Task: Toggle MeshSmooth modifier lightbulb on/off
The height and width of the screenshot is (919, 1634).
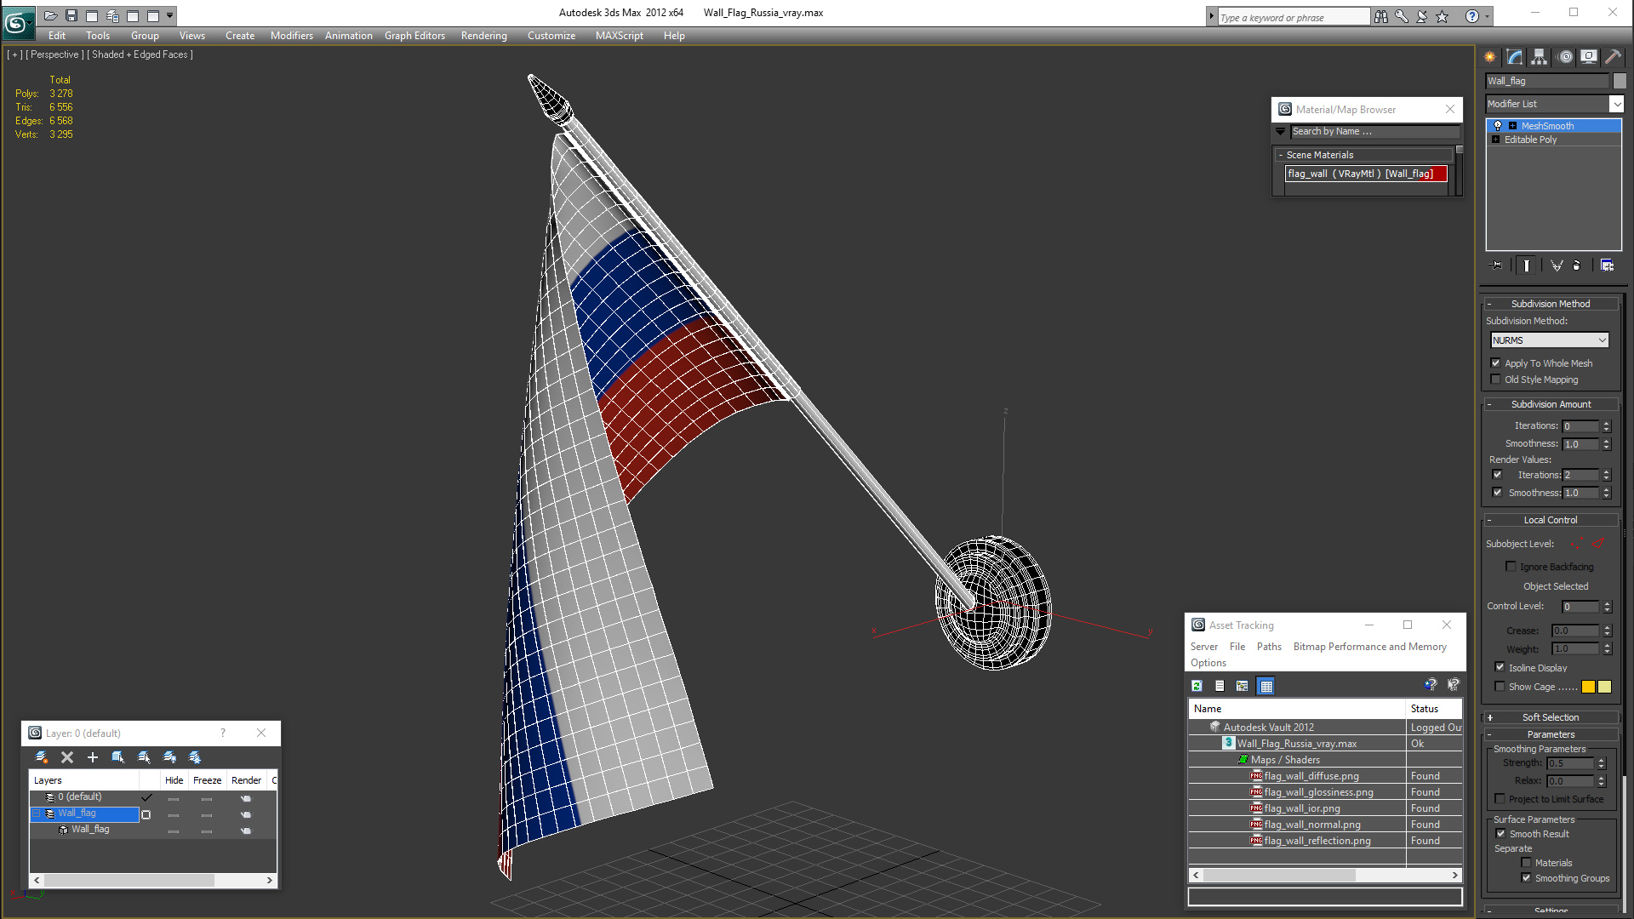Action: [1498, 126]
